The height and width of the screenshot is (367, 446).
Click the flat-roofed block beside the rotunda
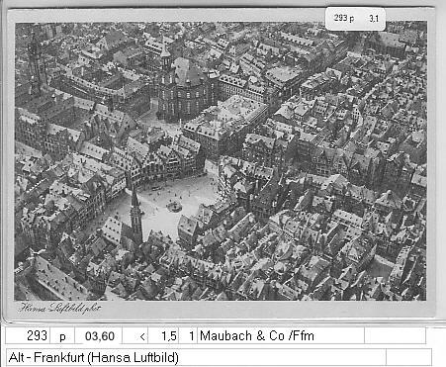[227, 123]
